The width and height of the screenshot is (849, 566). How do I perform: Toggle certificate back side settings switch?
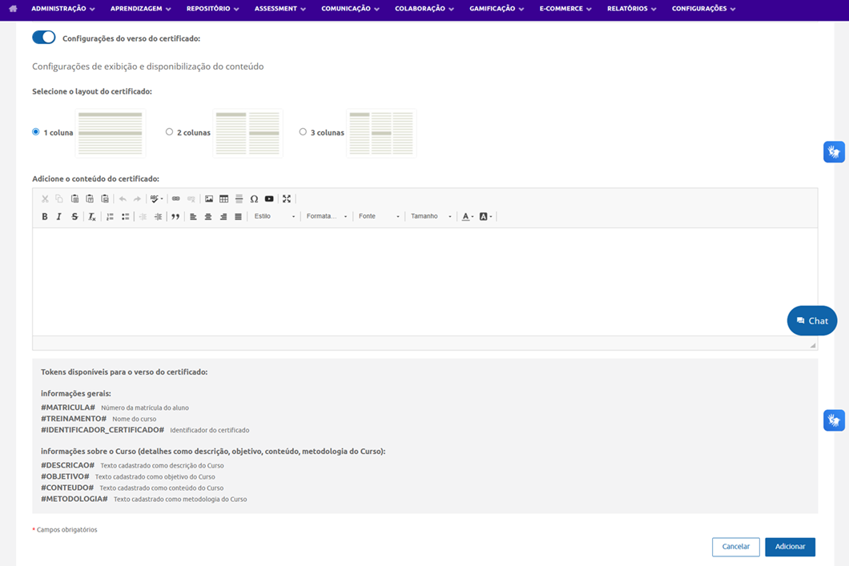pos(44,38)
